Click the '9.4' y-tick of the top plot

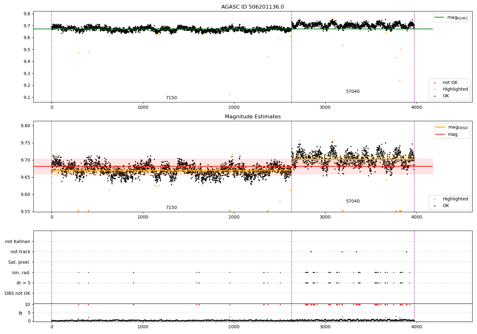27,61
